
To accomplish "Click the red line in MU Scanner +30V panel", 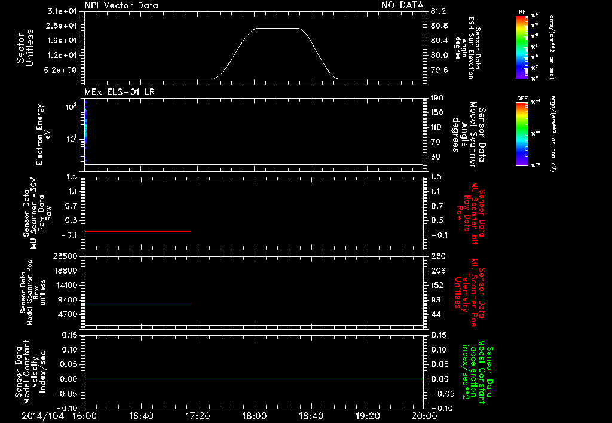I will coord(138,231).
